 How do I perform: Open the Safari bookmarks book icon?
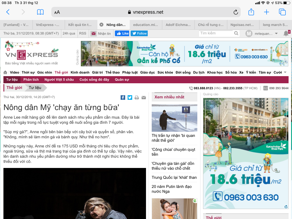pyautogui.click(x=40, y=12)
